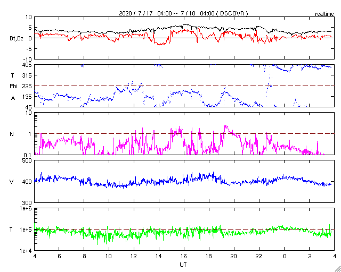Image resolution: width=341 pixels, height=272 pixels.
Task: Click the "-5" tick of the Bt,Bz panel
Action: [x=28, y=48]
